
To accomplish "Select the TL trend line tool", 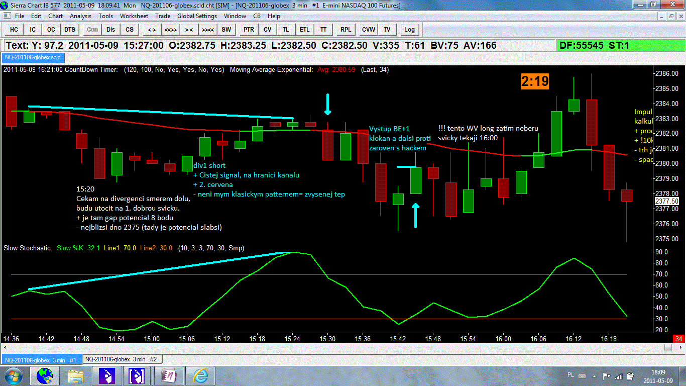I will point(286,29).
